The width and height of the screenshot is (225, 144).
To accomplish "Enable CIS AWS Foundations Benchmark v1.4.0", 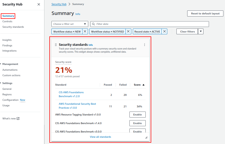I will click(138, 123).
